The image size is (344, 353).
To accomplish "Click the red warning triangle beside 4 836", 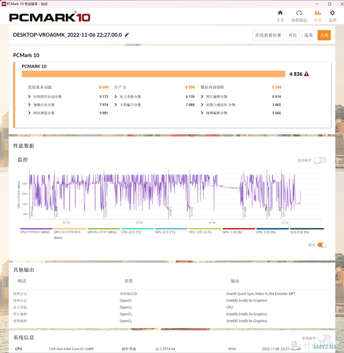I will pyautogui.click(x=306, y=74).
